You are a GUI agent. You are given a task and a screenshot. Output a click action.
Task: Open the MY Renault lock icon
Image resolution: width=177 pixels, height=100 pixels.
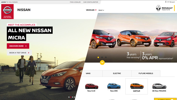166,2
